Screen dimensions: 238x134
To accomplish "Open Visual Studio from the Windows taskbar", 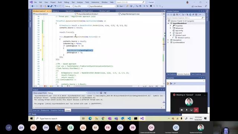I will point(142,118).
